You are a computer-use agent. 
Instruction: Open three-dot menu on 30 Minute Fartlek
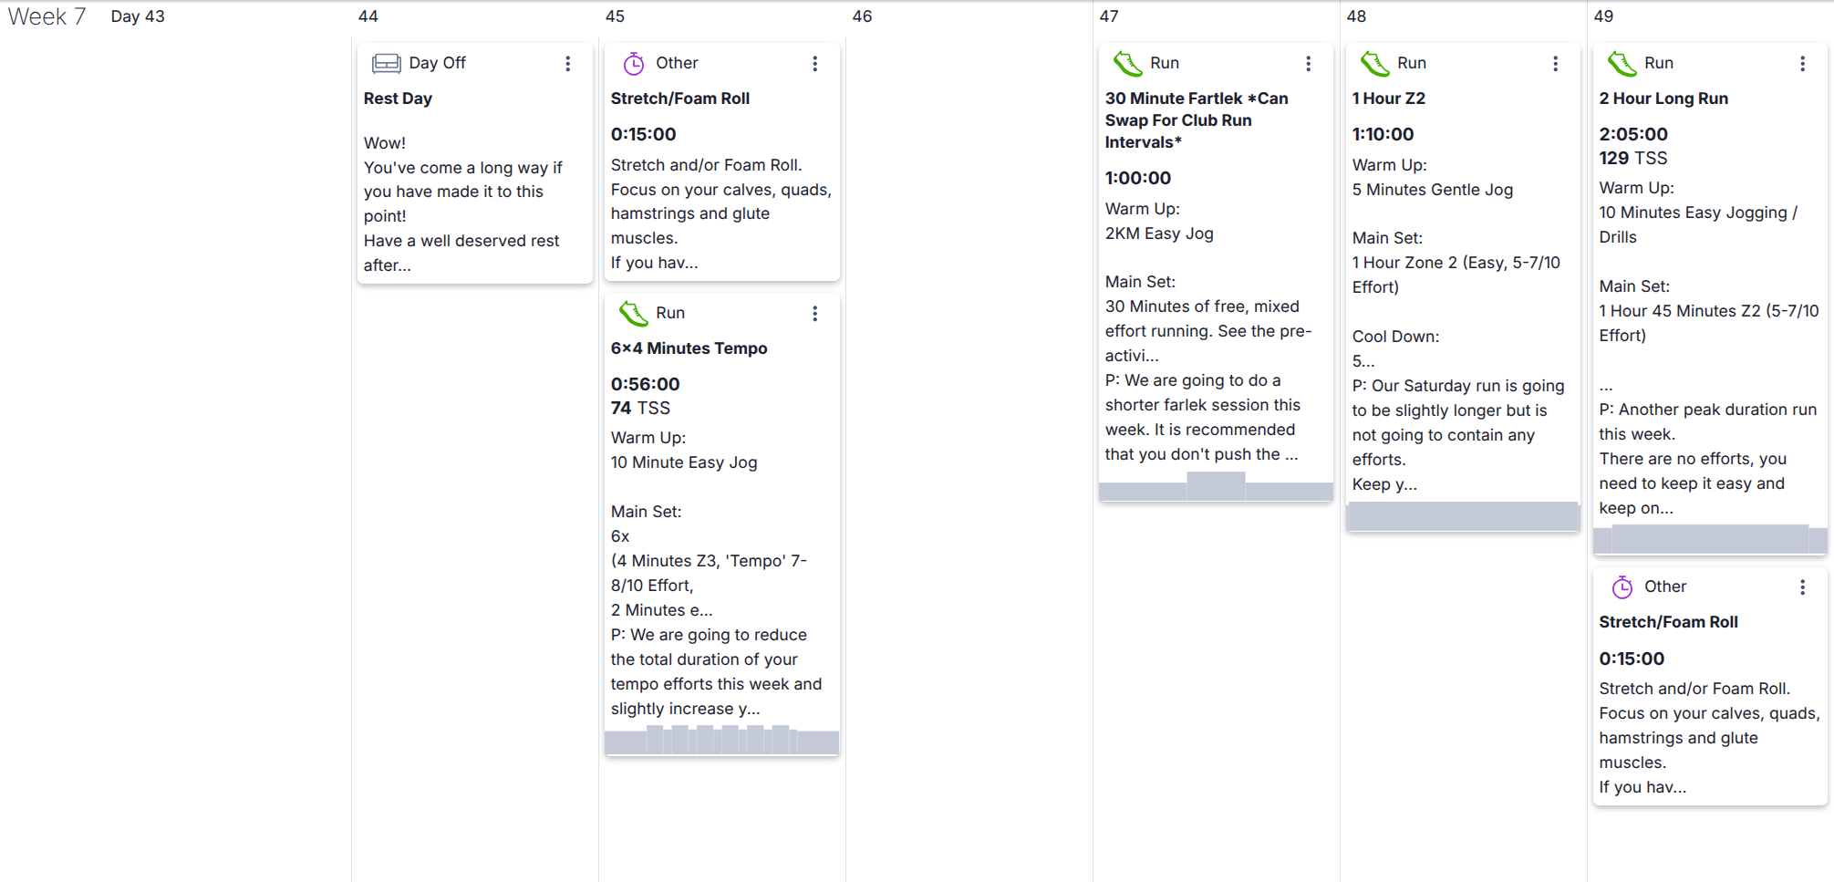point(1308,63)
